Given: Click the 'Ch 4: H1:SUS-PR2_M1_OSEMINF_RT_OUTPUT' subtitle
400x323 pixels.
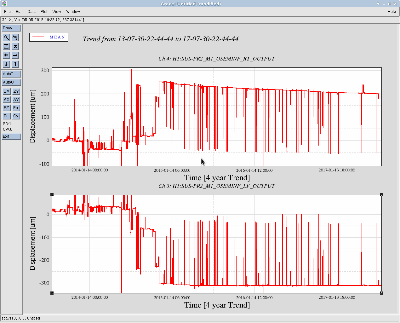Looking at the screenshot, I should coord(217,59).
